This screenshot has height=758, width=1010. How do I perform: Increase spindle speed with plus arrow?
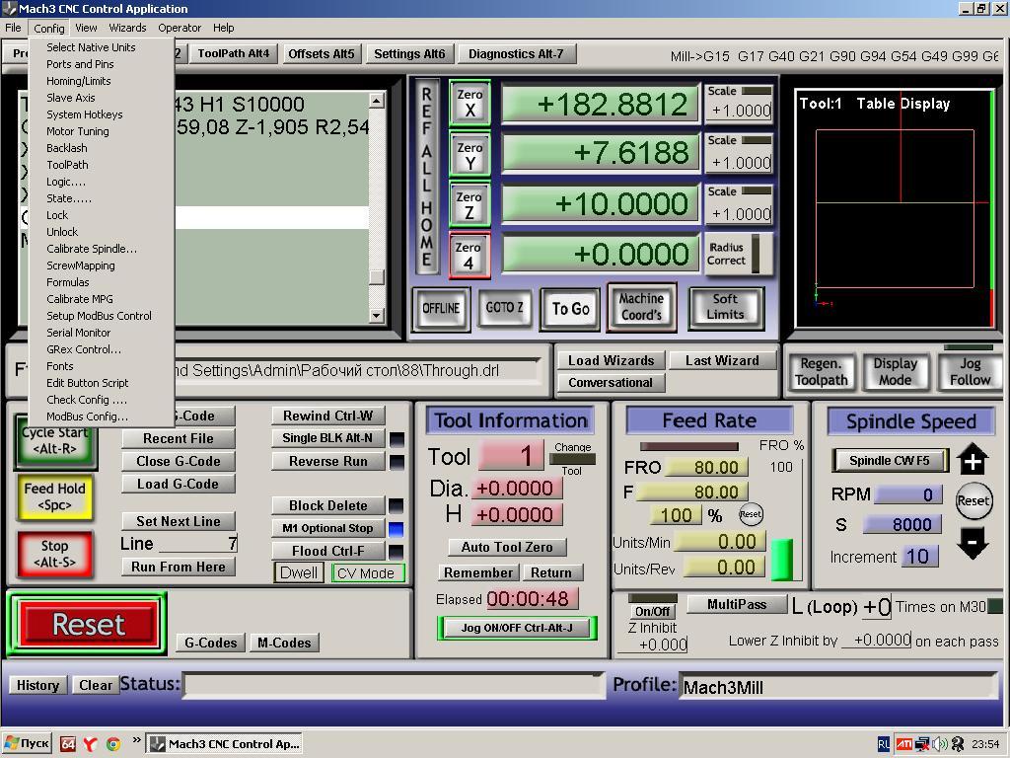(x=972, y=459)
